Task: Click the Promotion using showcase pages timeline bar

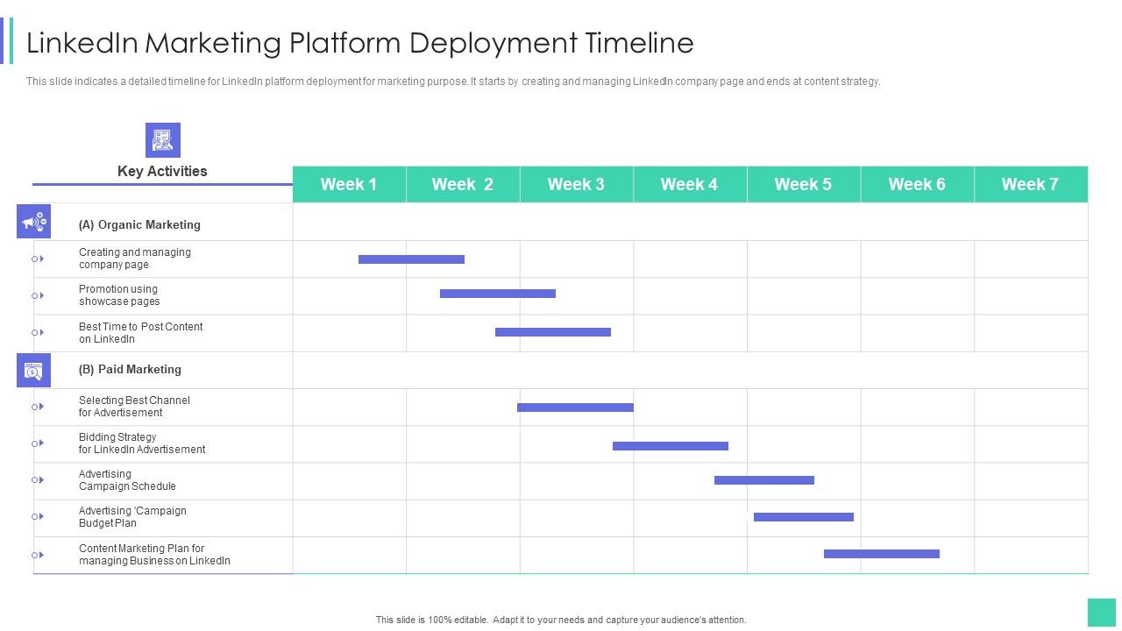Action: tap(498, 294)
